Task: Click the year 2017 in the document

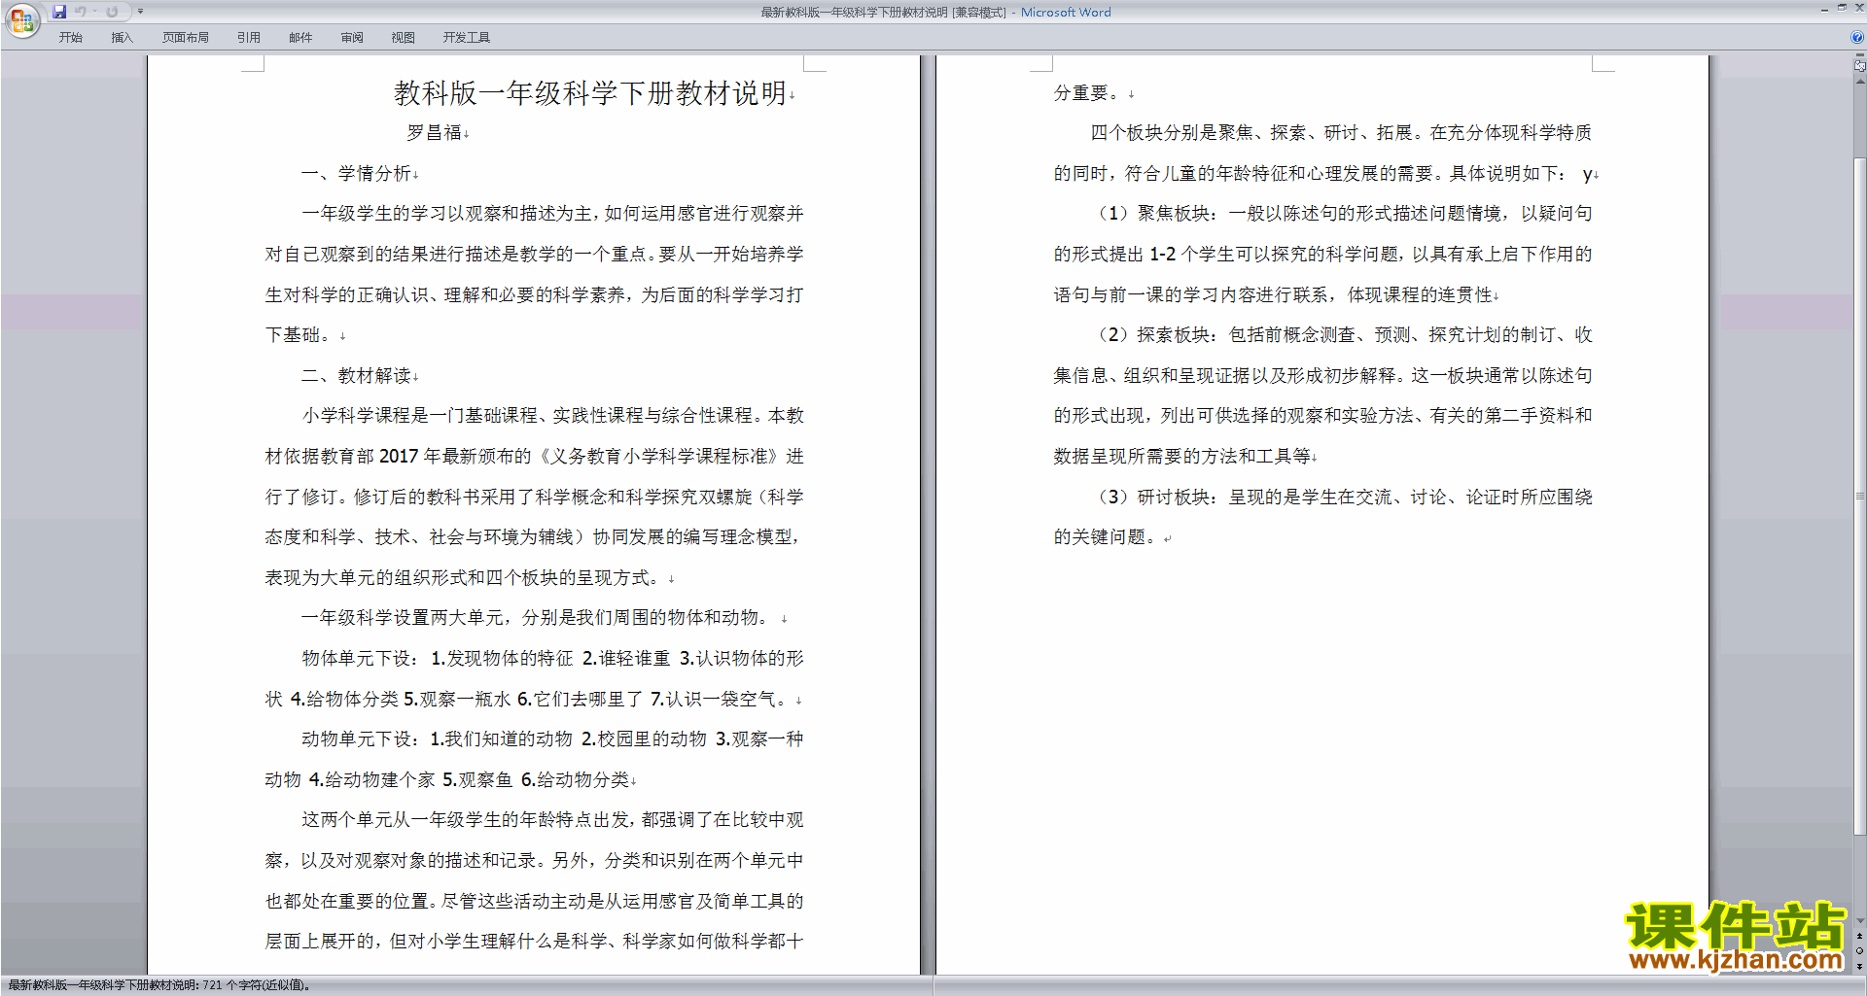Action: pos(399,457)
